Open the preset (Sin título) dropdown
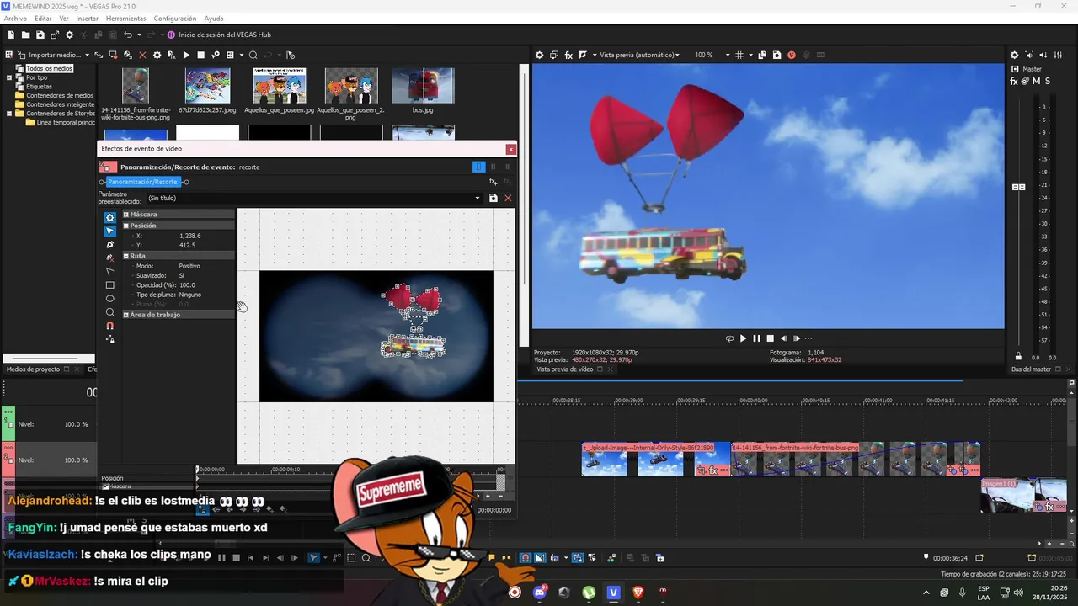The height and width of the screenshot is (606, 1078). coord(478,199)
